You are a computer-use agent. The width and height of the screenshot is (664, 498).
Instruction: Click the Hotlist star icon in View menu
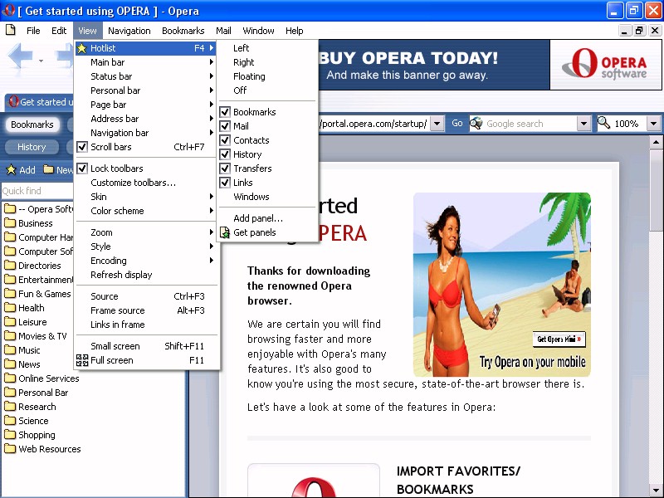click(x=81, y=48)
